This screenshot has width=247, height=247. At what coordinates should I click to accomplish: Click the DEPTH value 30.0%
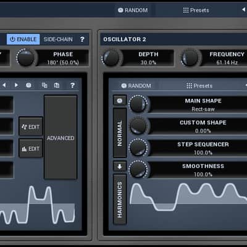148,62
